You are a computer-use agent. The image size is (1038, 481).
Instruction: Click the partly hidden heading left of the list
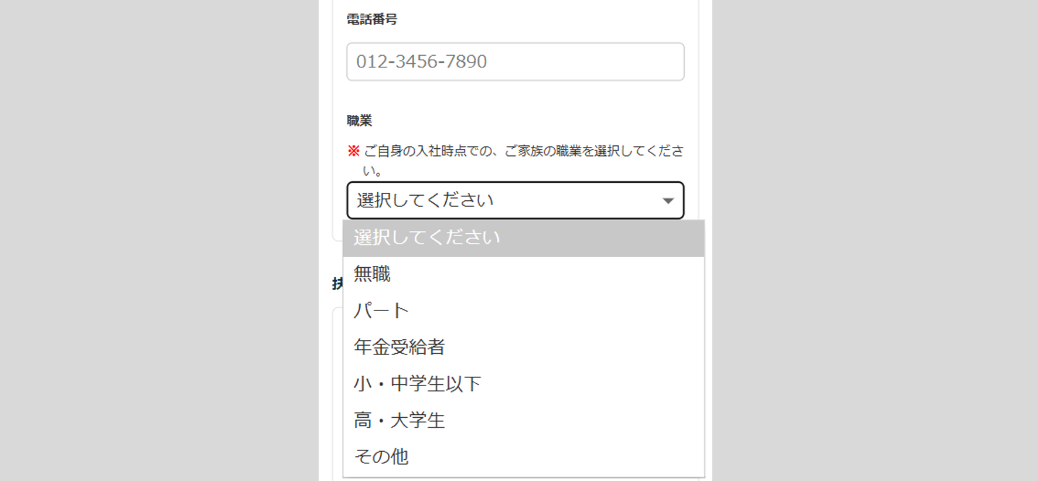[x=337, y=284]
